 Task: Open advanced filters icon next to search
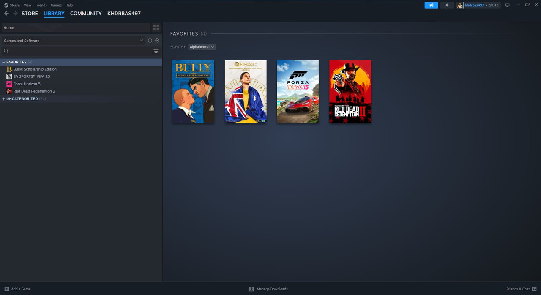click(x=156, y=51)
